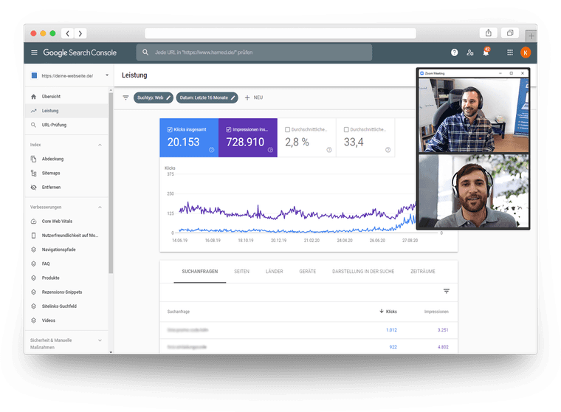Viewport: 561px width, 412px height.
Task: Edit the Datum filter pencil icon
Action: pyautogui.click(x=233, y=97)
